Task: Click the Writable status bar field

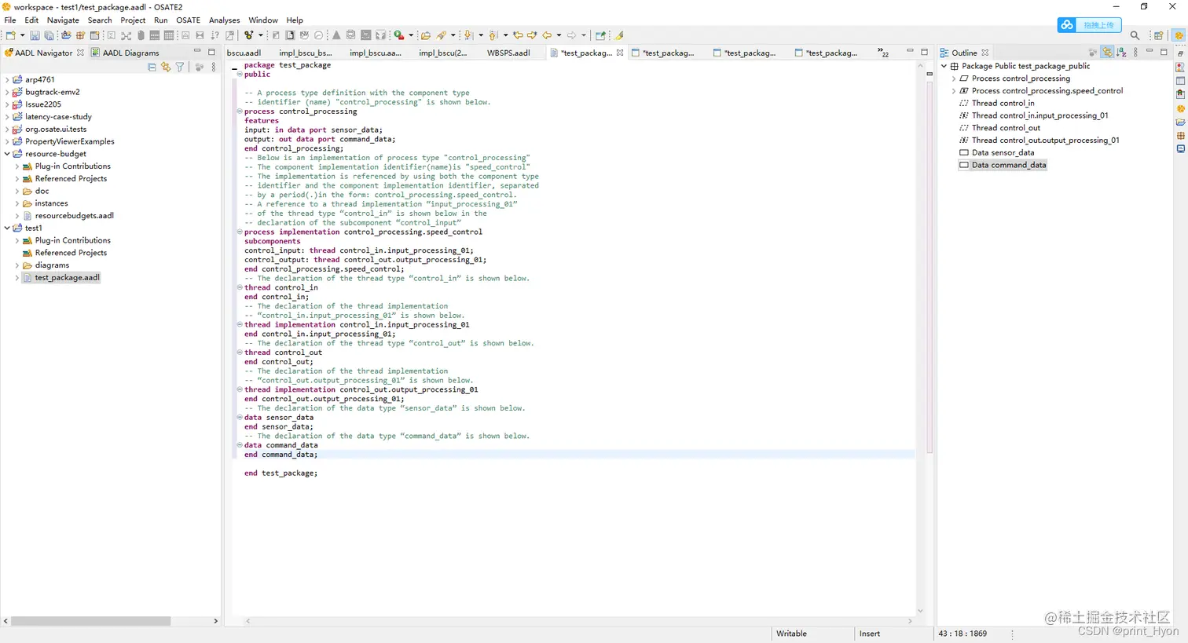Action: coord(791,634)
